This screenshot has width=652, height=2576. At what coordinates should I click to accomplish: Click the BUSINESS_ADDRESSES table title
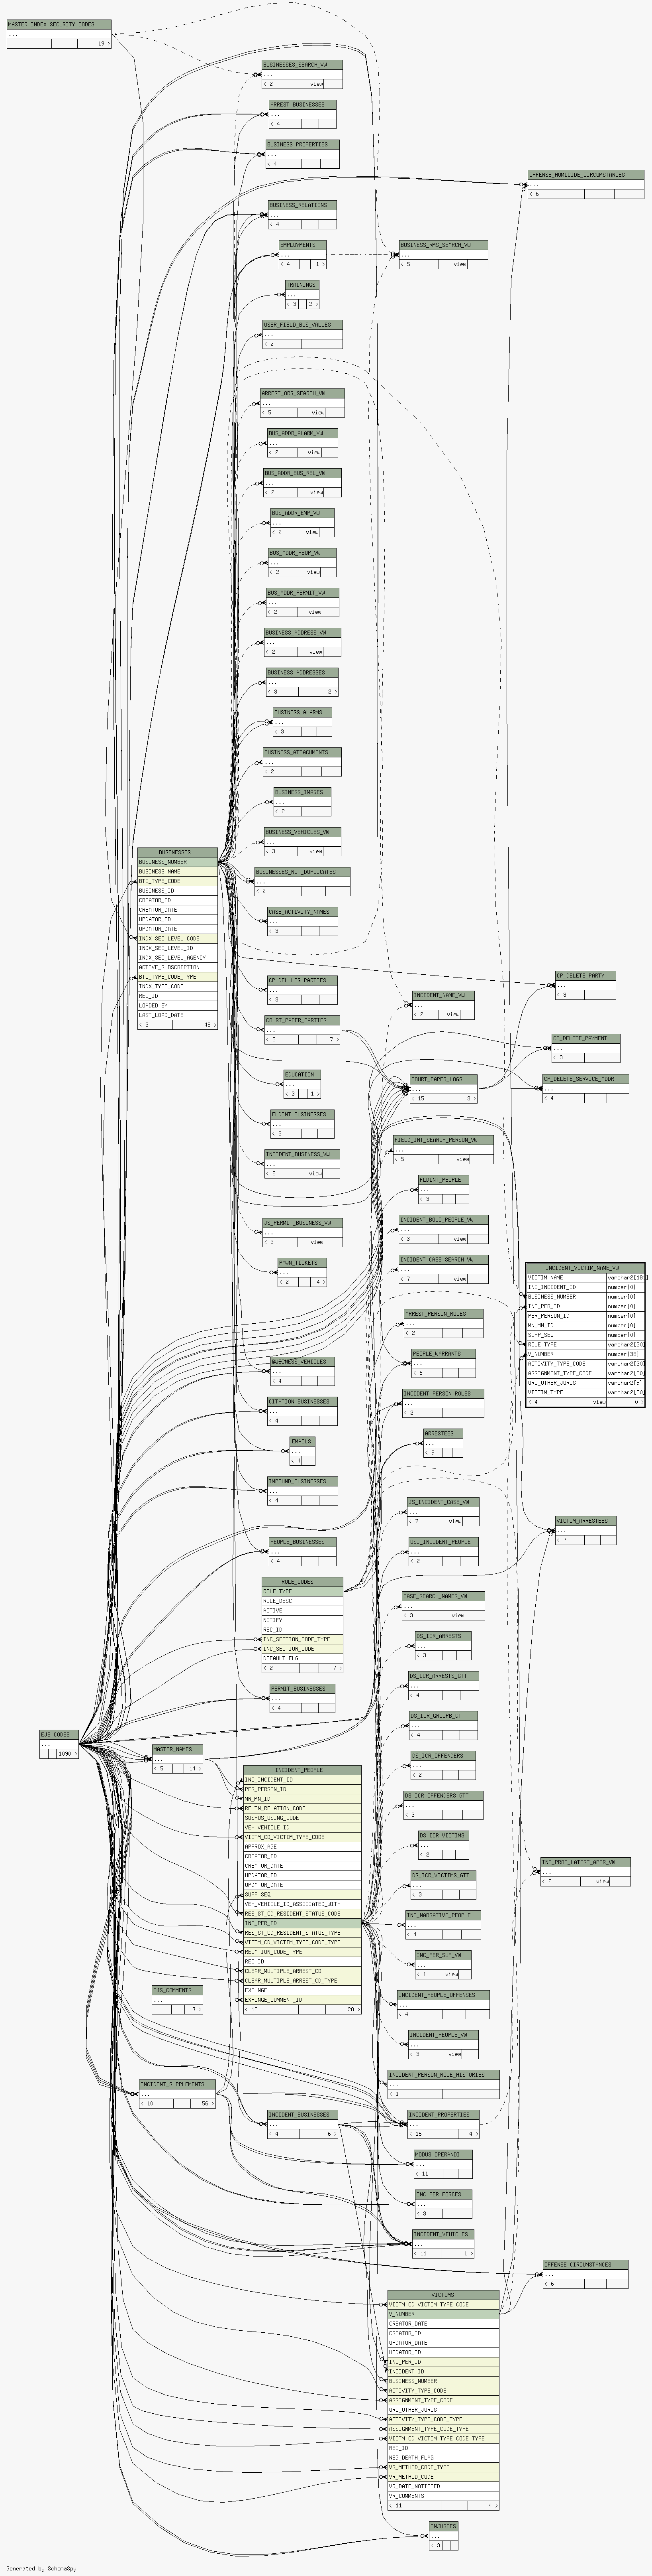click(x=303, y=673)
